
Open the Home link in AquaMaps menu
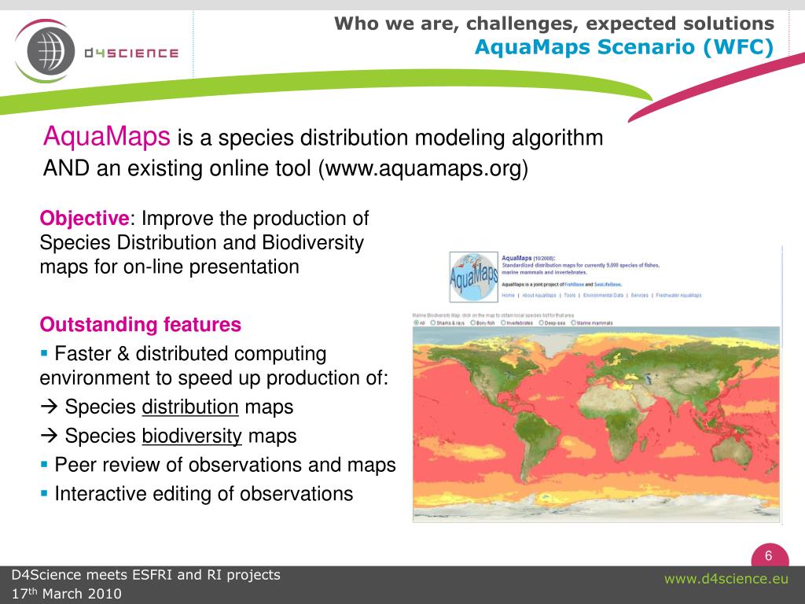point(509,296)
